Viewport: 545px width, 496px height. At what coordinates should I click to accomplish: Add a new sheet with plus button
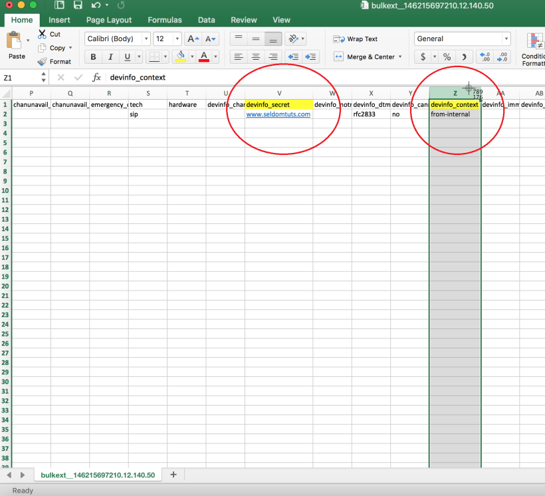pyautogui.click(x=173, y=475)
